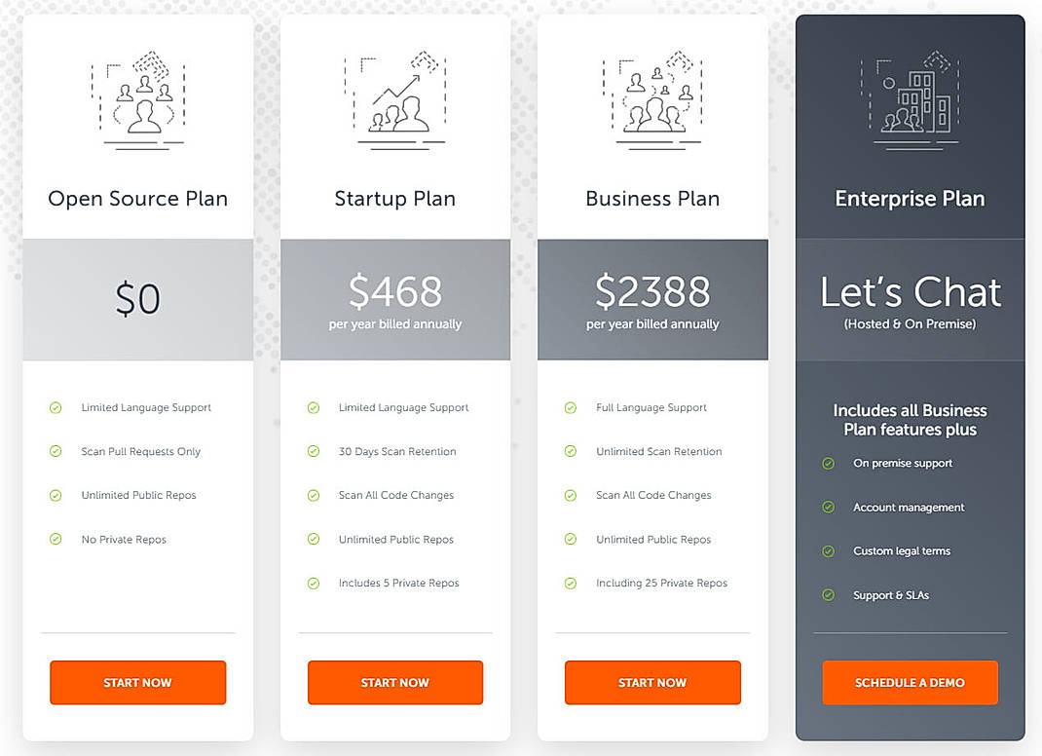Click the checkmark beside Scan Pull Requests Only
The height and width of the screenshot is (756, 1042).
56,452
